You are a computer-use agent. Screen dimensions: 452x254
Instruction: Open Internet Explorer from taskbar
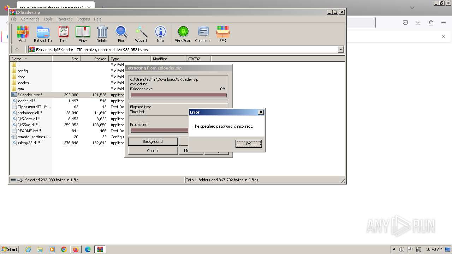(x=28, y=249)
